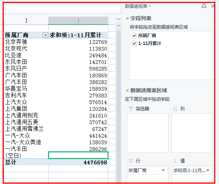Open the 数据透视表 pane title dropdown
The image size is (219, 184).
(150, 6)
